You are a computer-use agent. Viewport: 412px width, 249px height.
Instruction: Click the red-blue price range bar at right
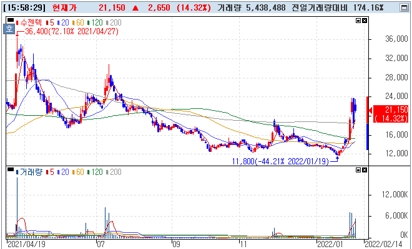[367, 123]
